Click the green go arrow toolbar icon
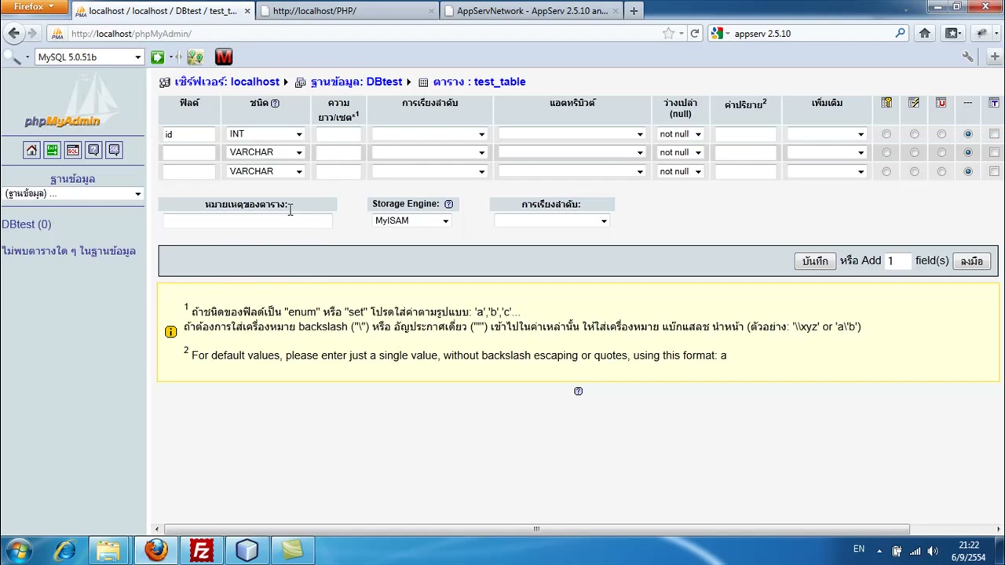 tap(158, 56)
